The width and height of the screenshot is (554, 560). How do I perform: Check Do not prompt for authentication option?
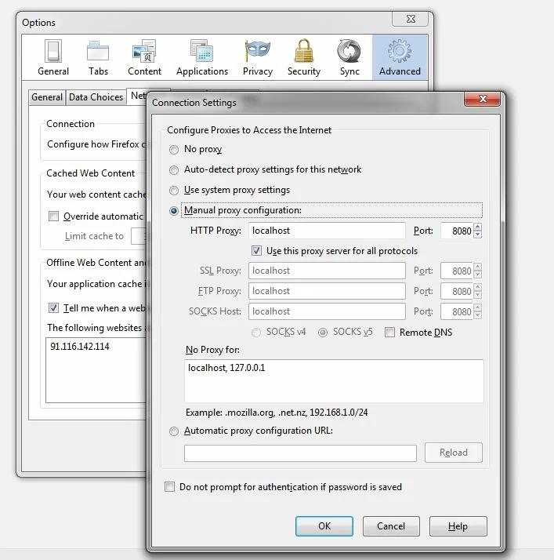(x=169, y=487)
